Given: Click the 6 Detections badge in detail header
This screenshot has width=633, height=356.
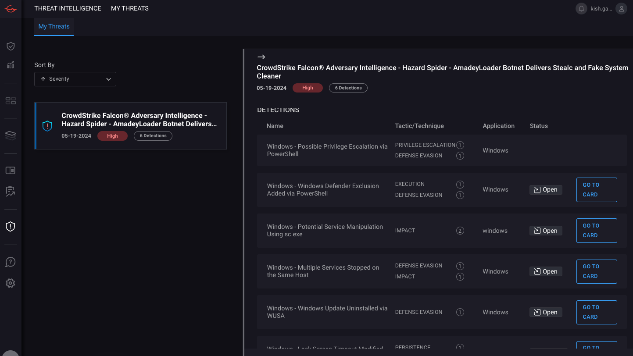Looking at the screenshot, I should pyautogui.click(x=348, y=88).
